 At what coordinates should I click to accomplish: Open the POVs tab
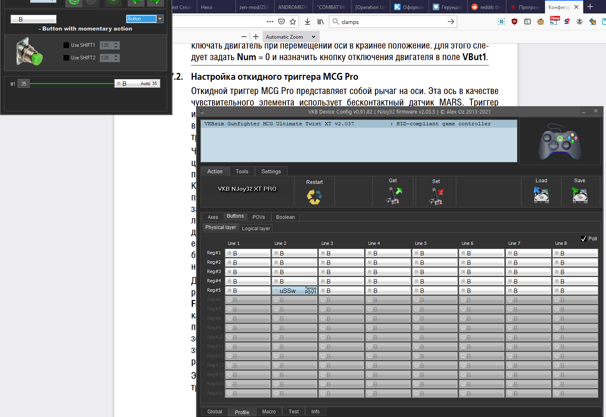259,217
